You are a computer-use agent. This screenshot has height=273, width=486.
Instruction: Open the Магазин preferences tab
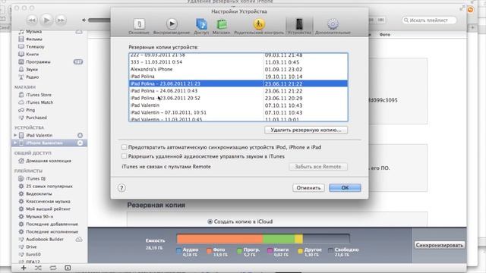[221, 26]
